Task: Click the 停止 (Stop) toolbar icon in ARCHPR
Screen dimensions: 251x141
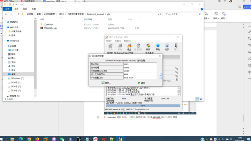Action: point(129,47)
